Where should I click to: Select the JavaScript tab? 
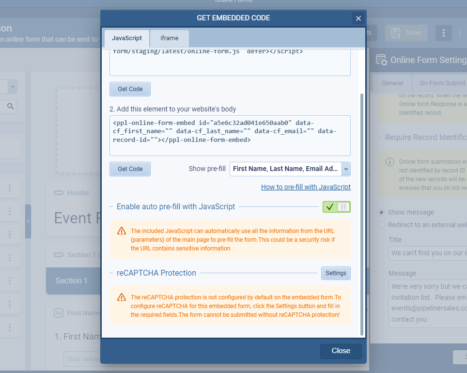point(127,38)
